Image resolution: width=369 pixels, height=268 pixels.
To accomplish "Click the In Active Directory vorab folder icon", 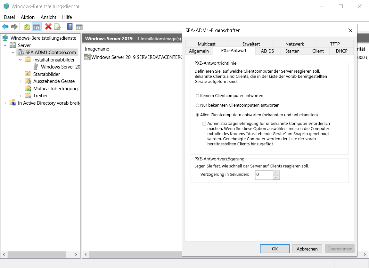I will click(x=13, y=103).
